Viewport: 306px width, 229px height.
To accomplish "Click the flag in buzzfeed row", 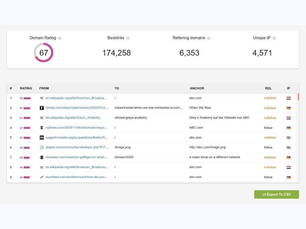I will [x=289, y=177].
